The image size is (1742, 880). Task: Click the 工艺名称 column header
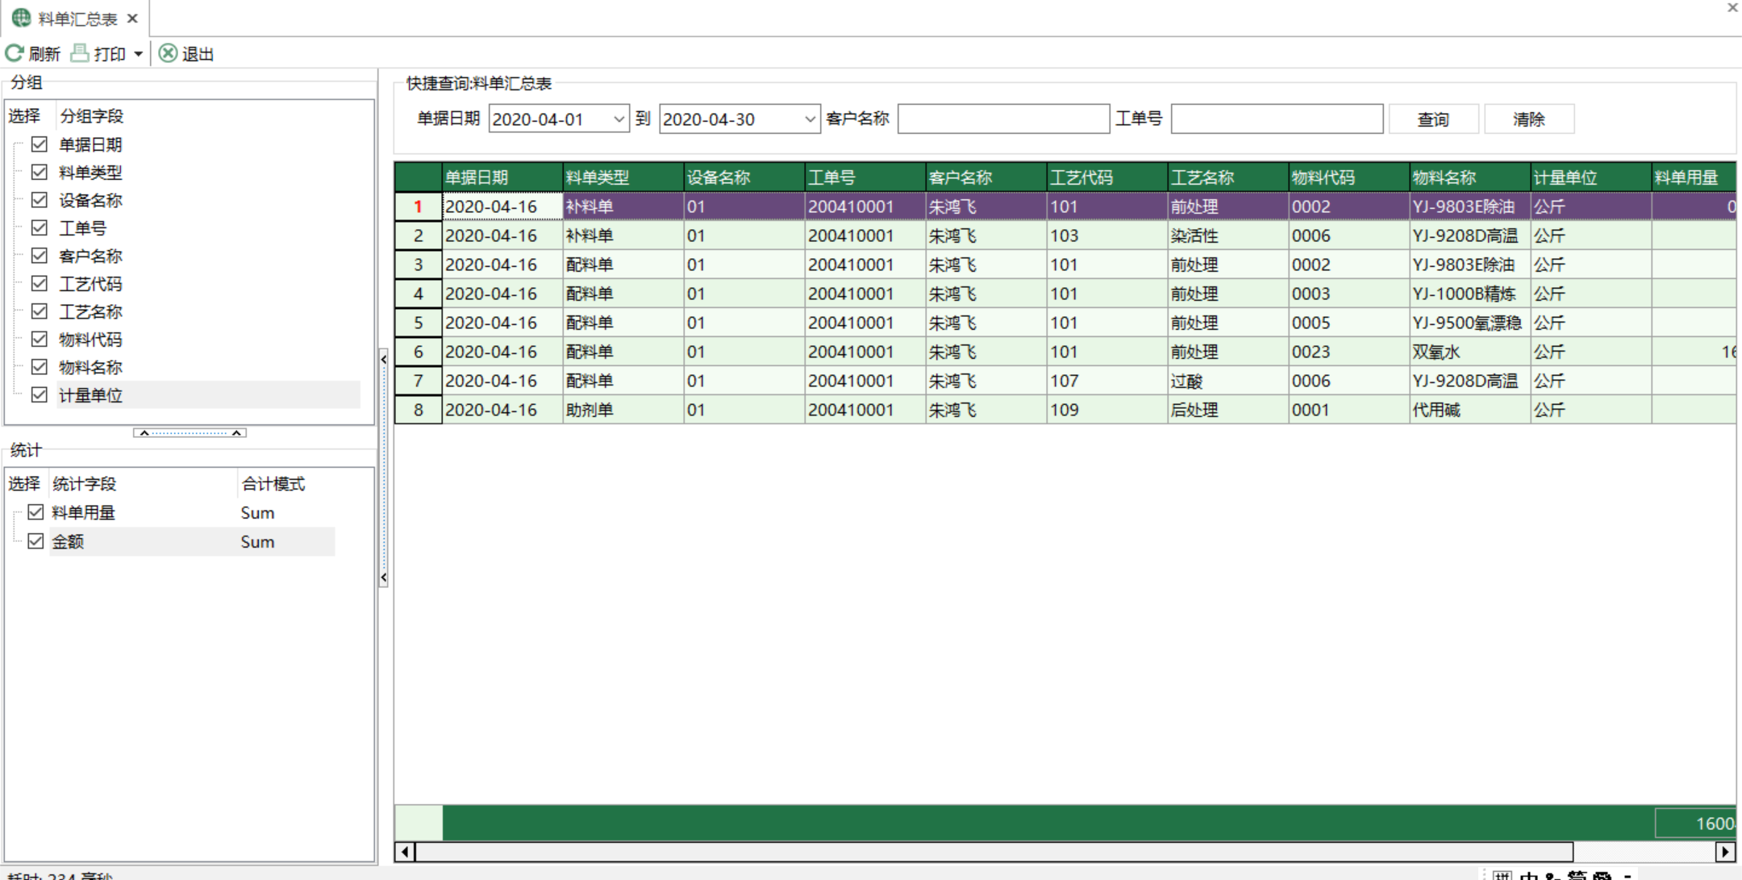[1227, 177]
